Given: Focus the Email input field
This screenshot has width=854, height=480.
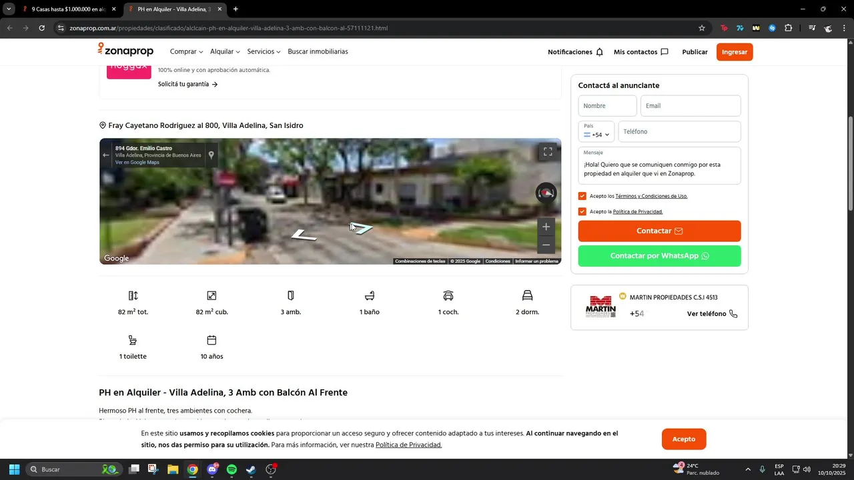Looking at the screenshot, I should click(x=691, y=106).
